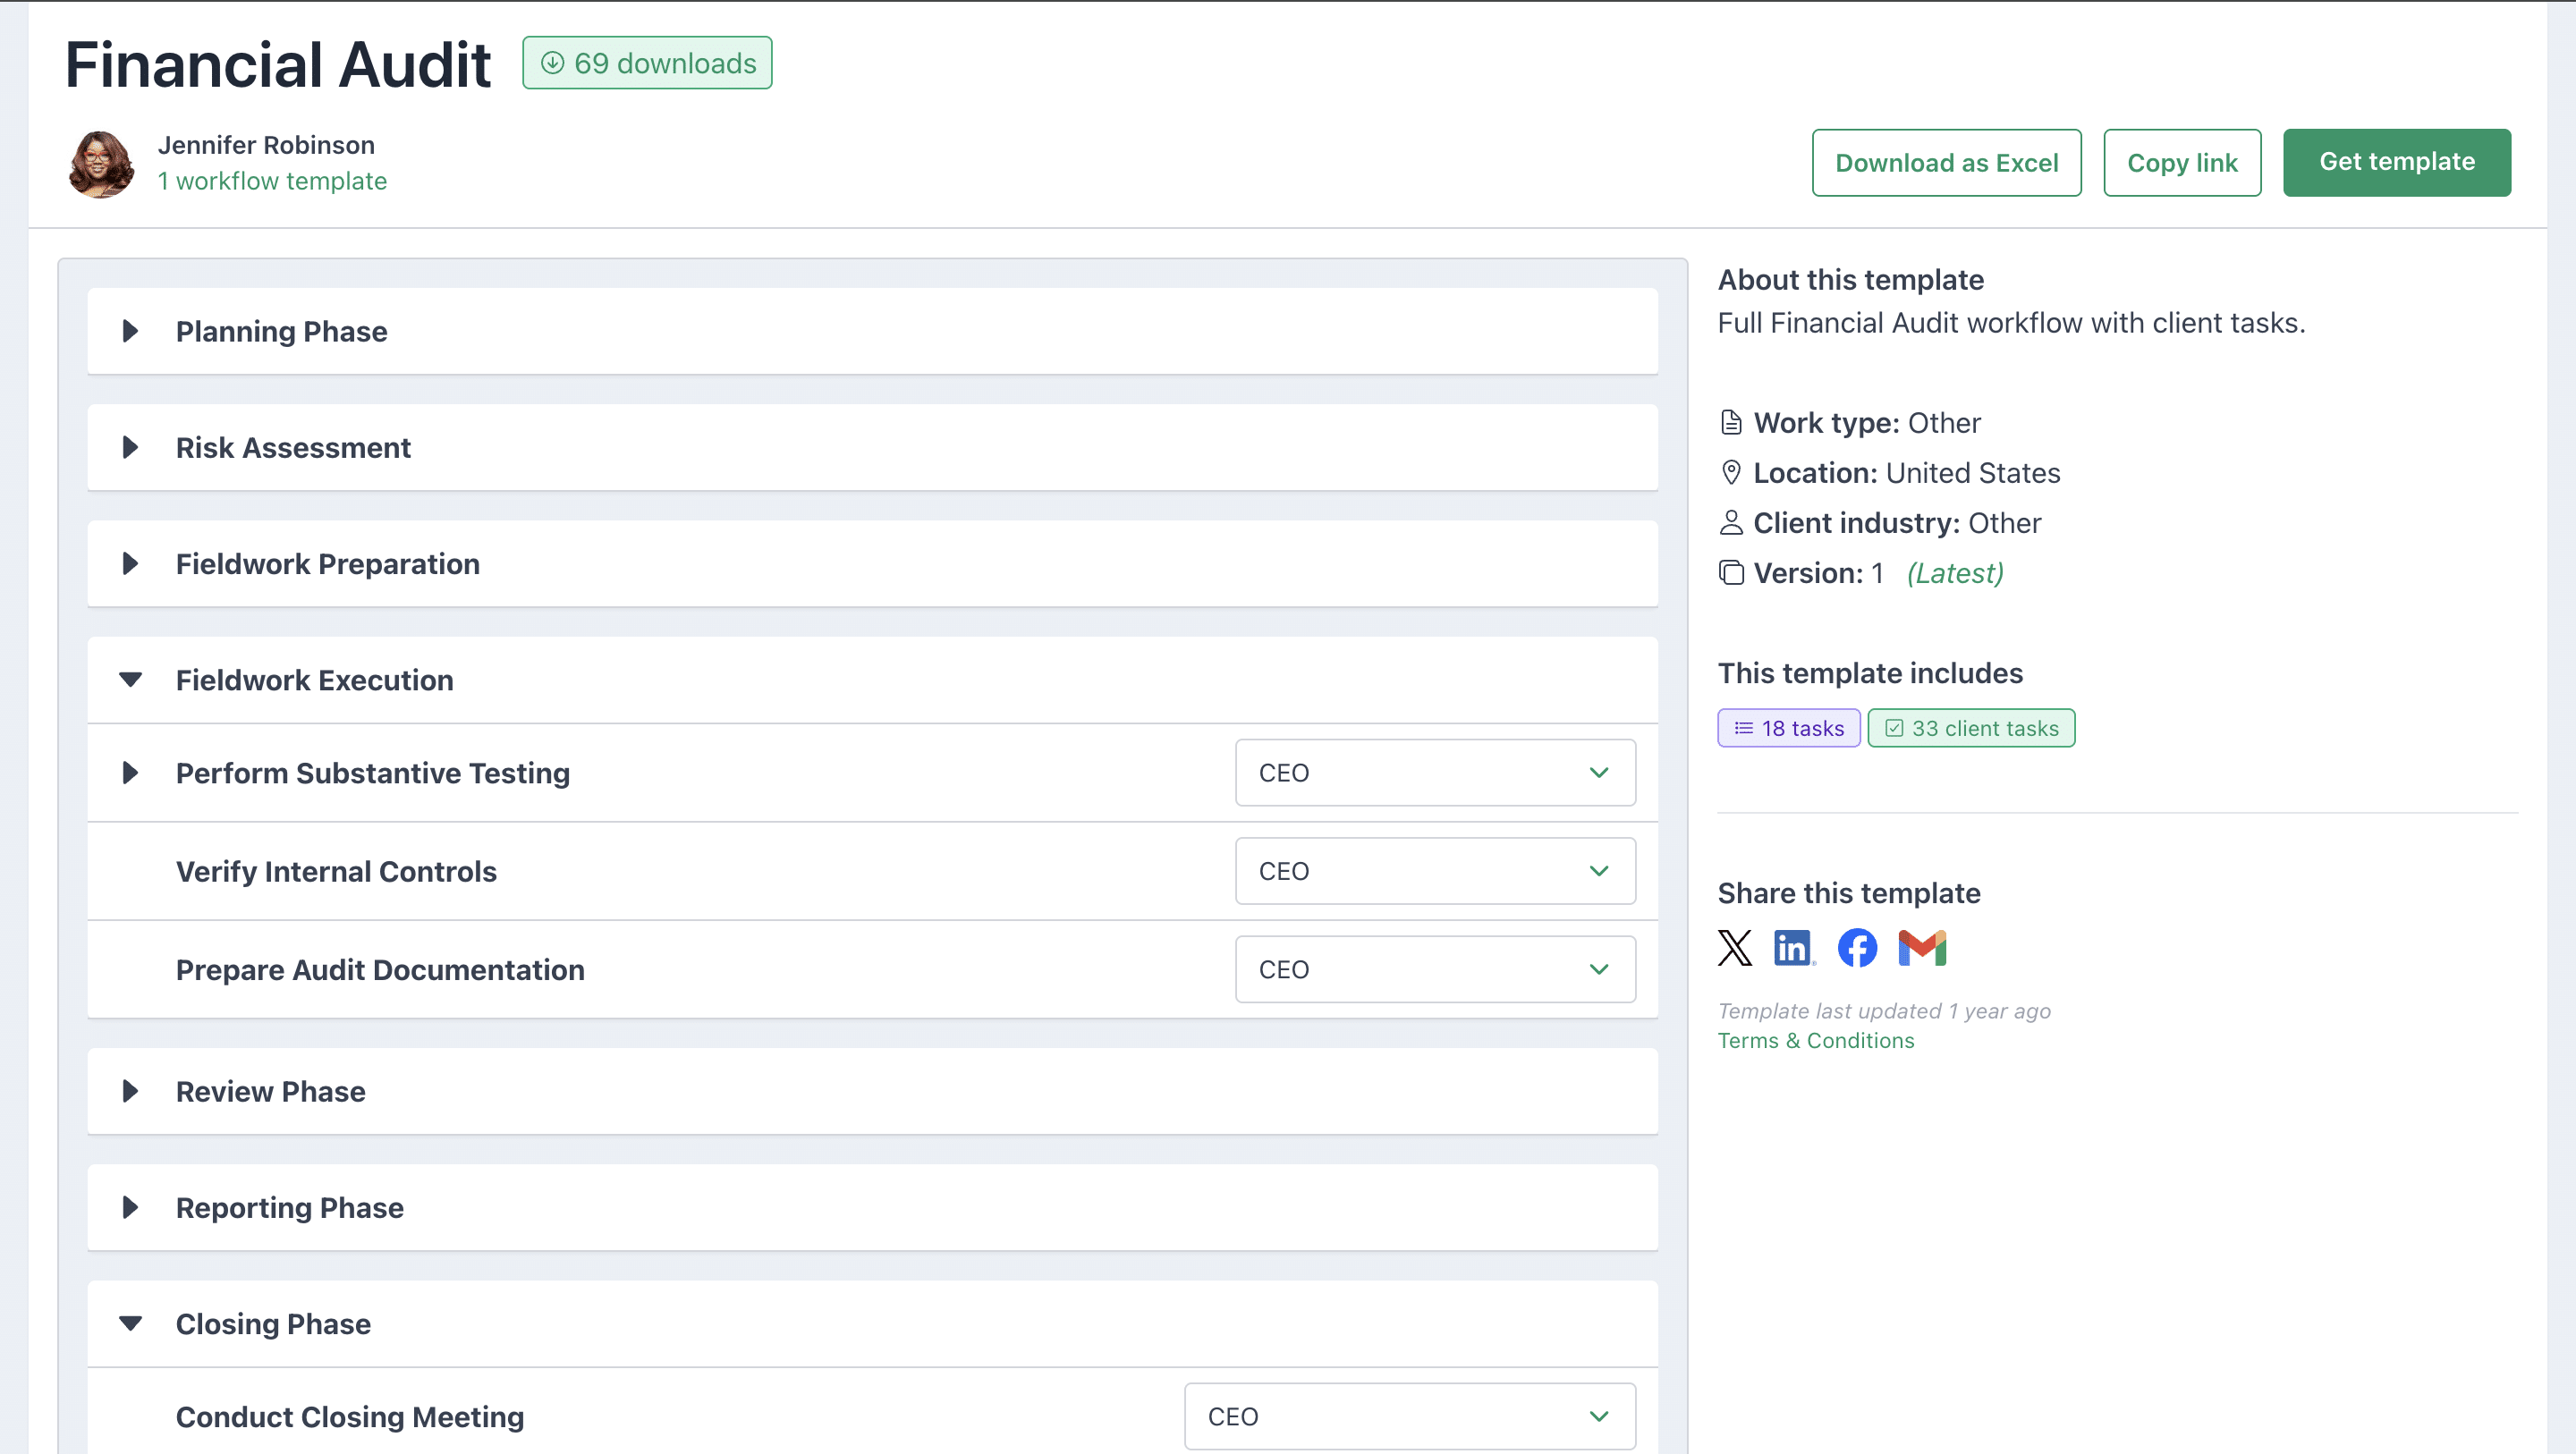The height and width of the screenshot is (1454, 2576).
Task: Click Jennifer Robinson's profile photo
Action: tap(100, 163)
